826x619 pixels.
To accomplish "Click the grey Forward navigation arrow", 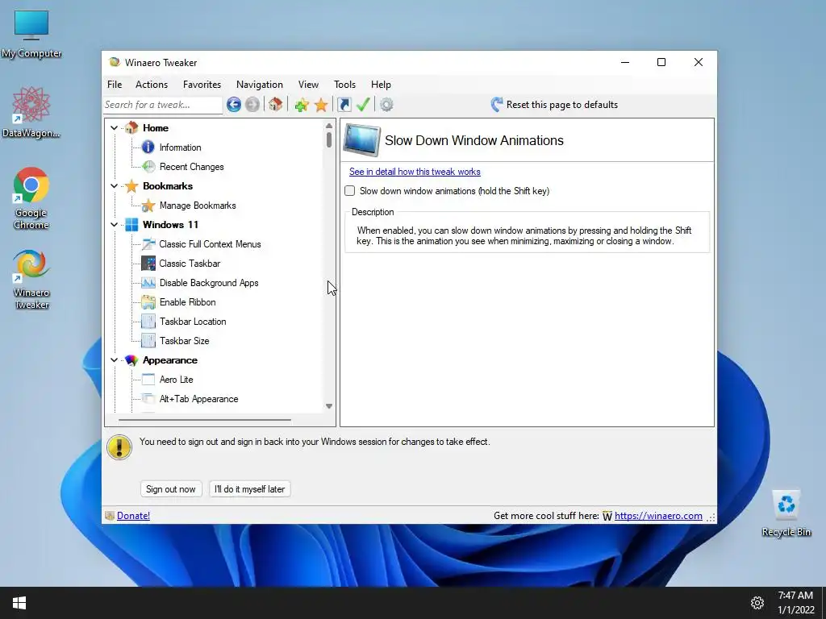I will [x=252, y=105].
